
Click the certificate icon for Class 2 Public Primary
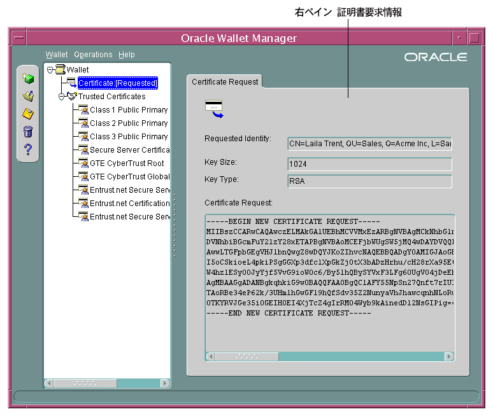point(83,123)
